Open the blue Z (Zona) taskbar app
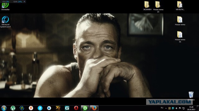Screen dimensions: 199x111 click(x=40, y=108)
